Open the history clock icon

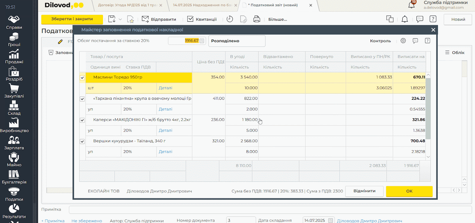pos(229,19)
